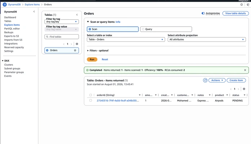This screenshot has height=144, width=251.
Task: Open the info panel icon in header
Action: [242, 5]
